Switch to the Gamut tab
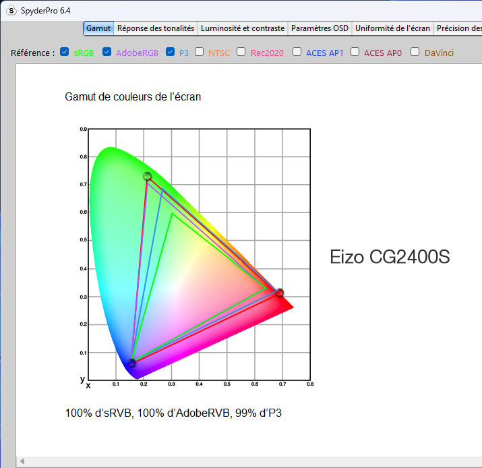Image resolution: width=482 pixels, height=468 pixels. [98, 28]
